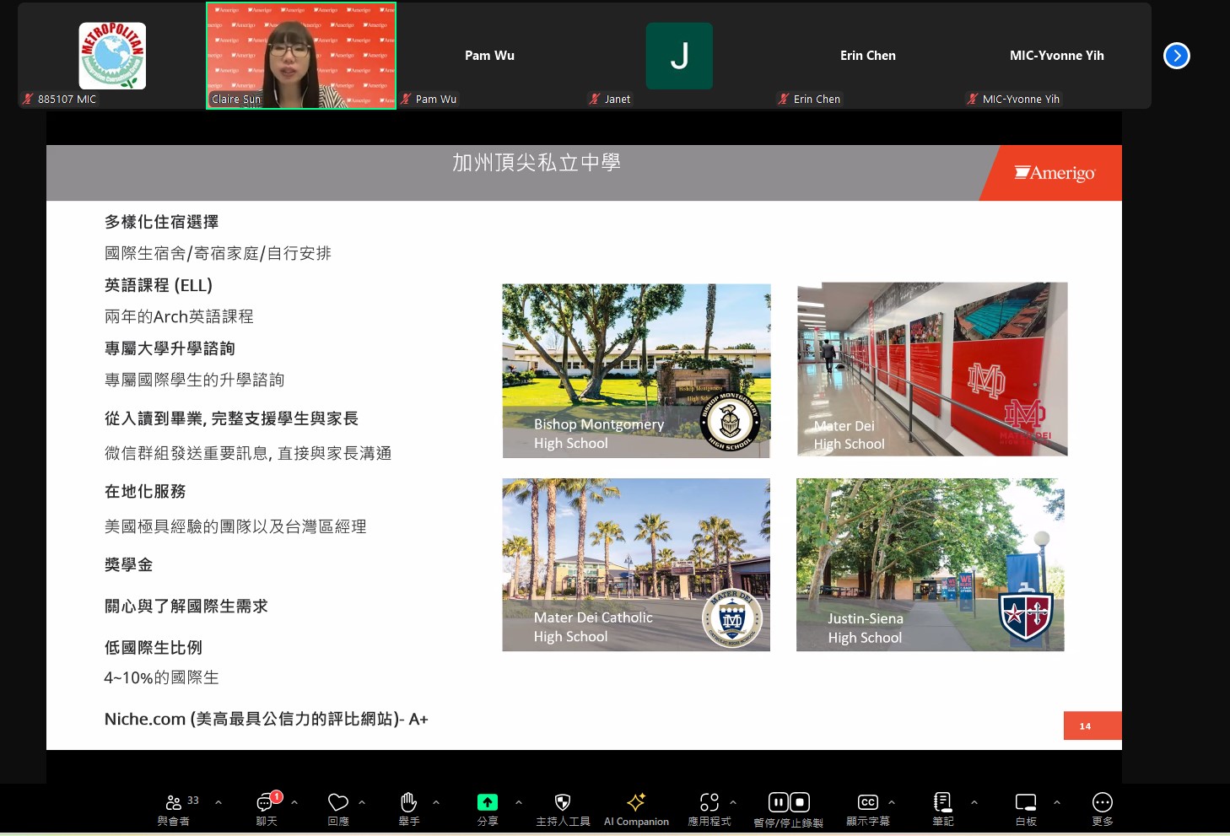
Task: Stop the meeting recording
Action: click(x=800, y=802)
